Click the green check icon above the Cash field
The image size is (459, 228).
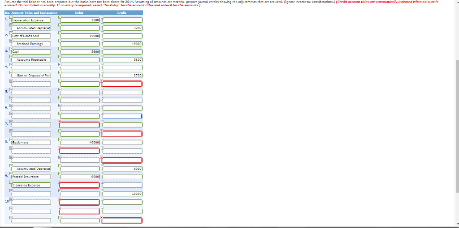[x=11, y=48]
